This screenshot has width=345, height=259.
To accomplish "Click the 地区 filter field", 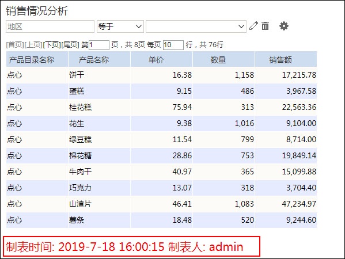I will click(x=50, y=26).
